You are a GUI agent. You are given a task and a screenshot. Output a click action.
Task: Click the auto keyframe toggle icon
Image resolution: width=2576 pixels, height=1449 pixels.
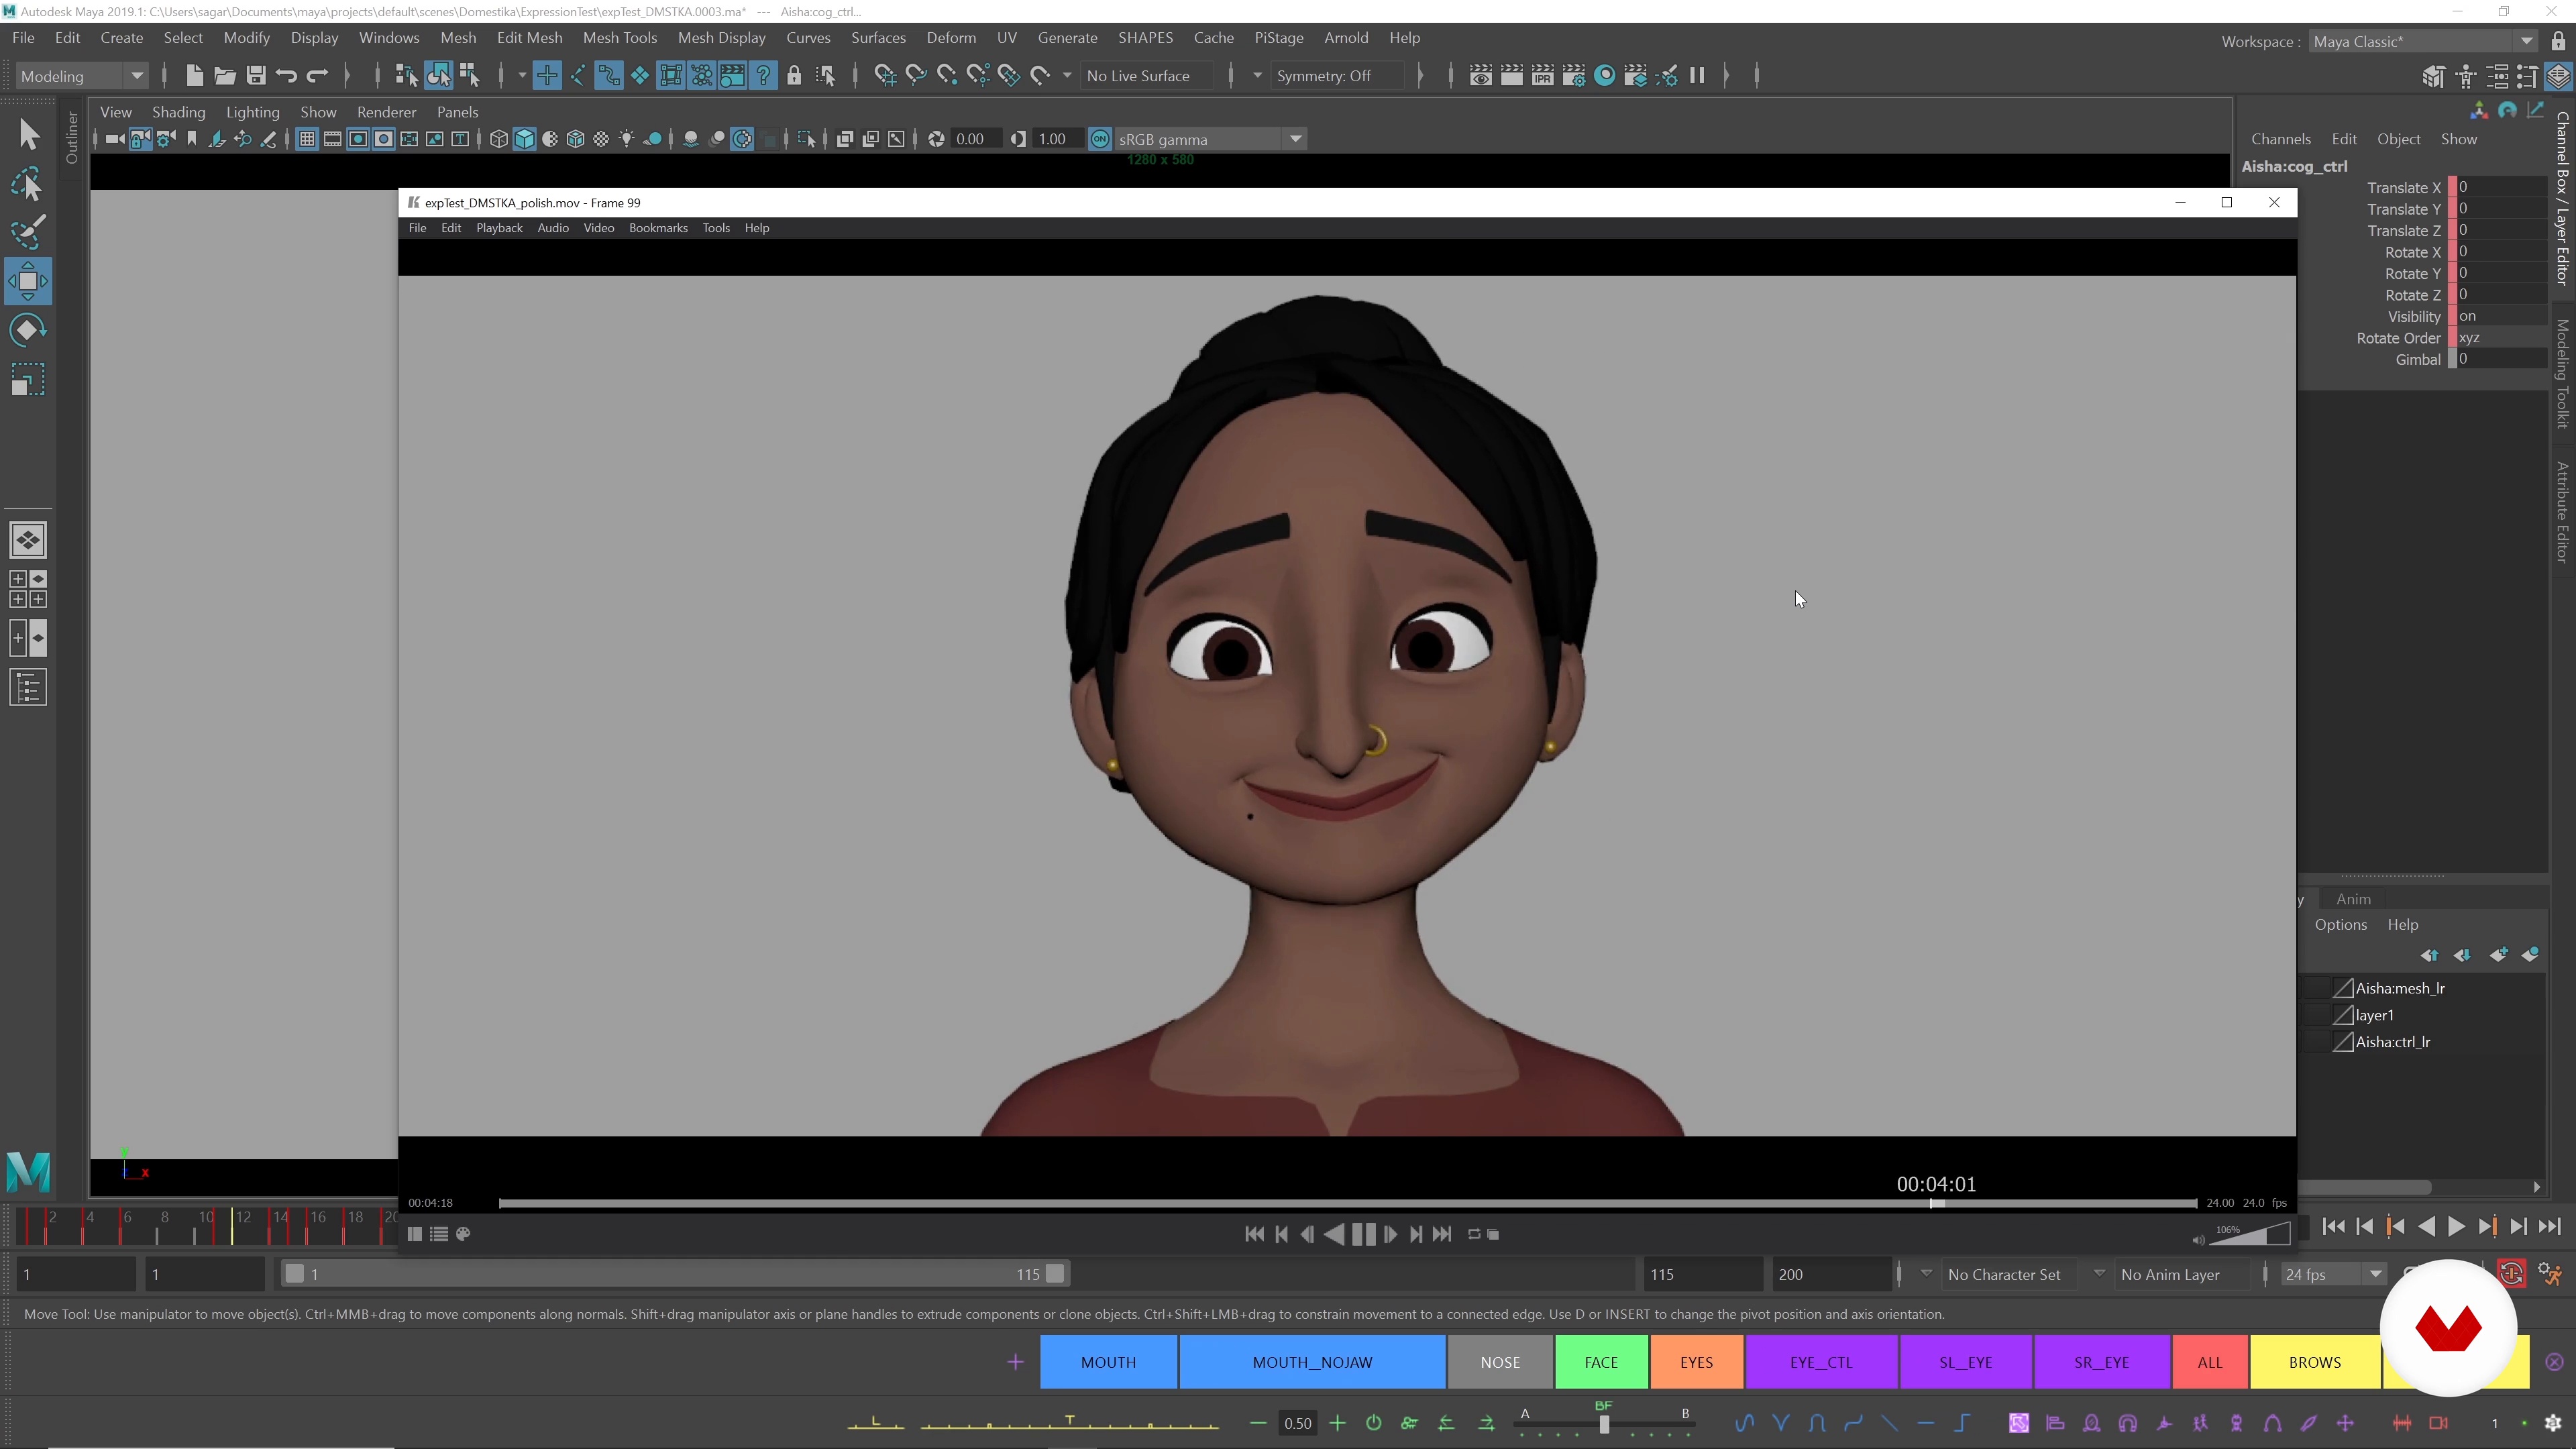click(x=2512, y=1274)
